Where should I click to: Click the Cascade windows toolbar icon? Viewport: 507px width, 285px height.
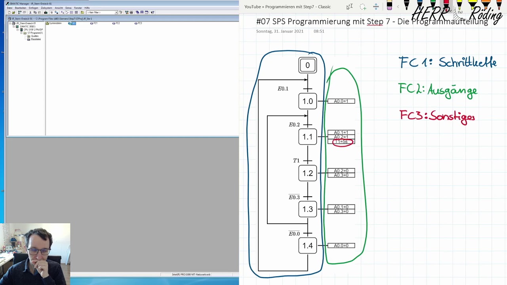point(137,12)
